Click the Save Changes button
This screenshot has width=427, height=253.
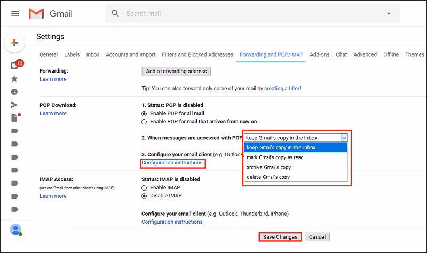coord(280,237)
